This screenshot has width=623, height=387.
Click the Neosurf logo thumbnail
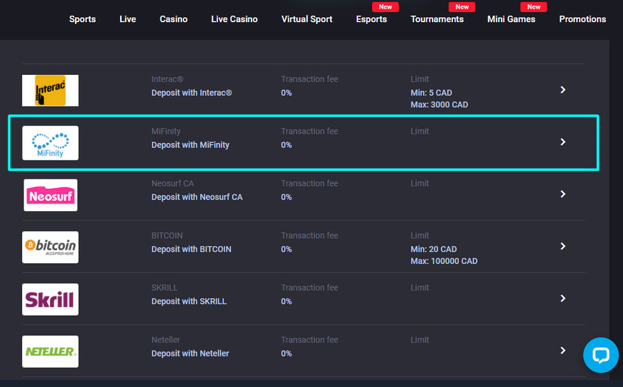[50, 195]
